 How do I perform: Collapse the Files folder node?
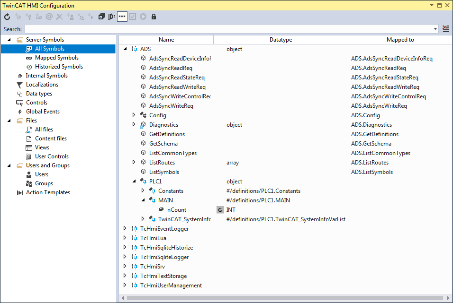(9, 121)
